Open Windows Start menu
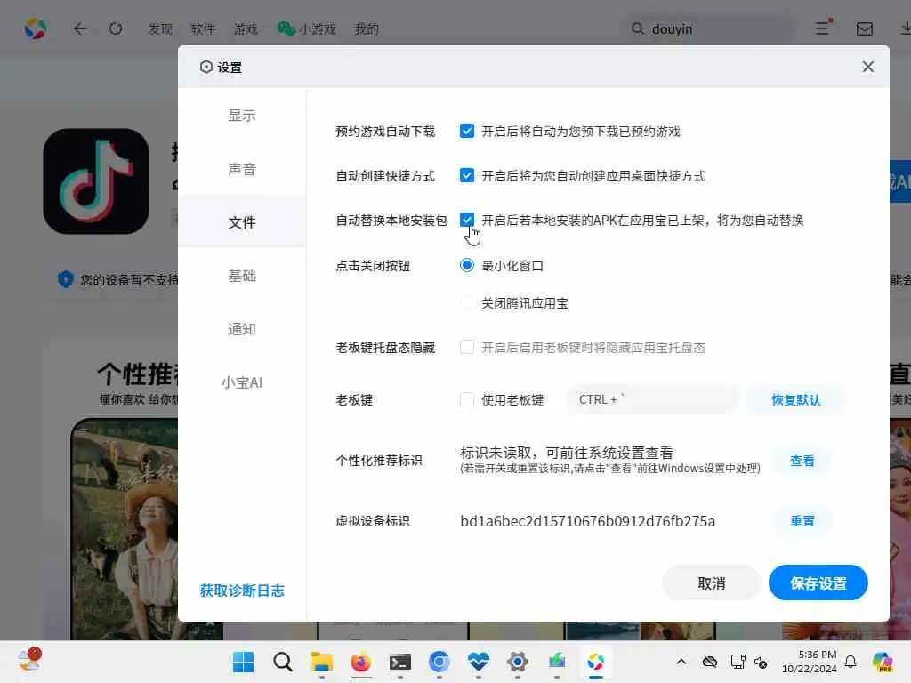Viewport: 911px width, 683px height. click(x=243, y=662)
